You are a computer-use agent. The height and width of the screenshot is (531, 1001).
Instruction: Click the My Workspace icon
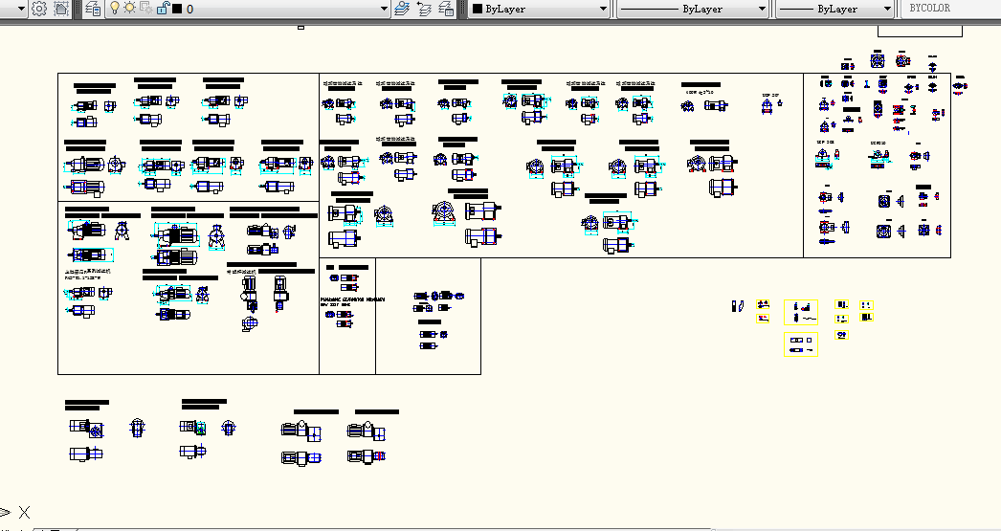[x=61, y=9]
